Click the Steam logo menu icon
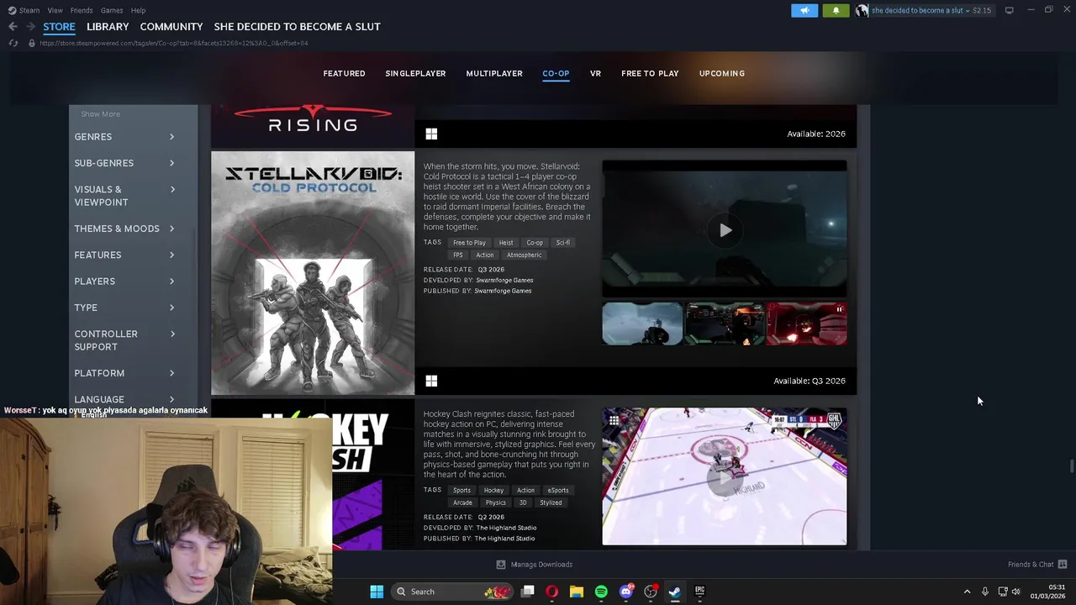The height and width of the screenshot is (605, 1076). 12,10
